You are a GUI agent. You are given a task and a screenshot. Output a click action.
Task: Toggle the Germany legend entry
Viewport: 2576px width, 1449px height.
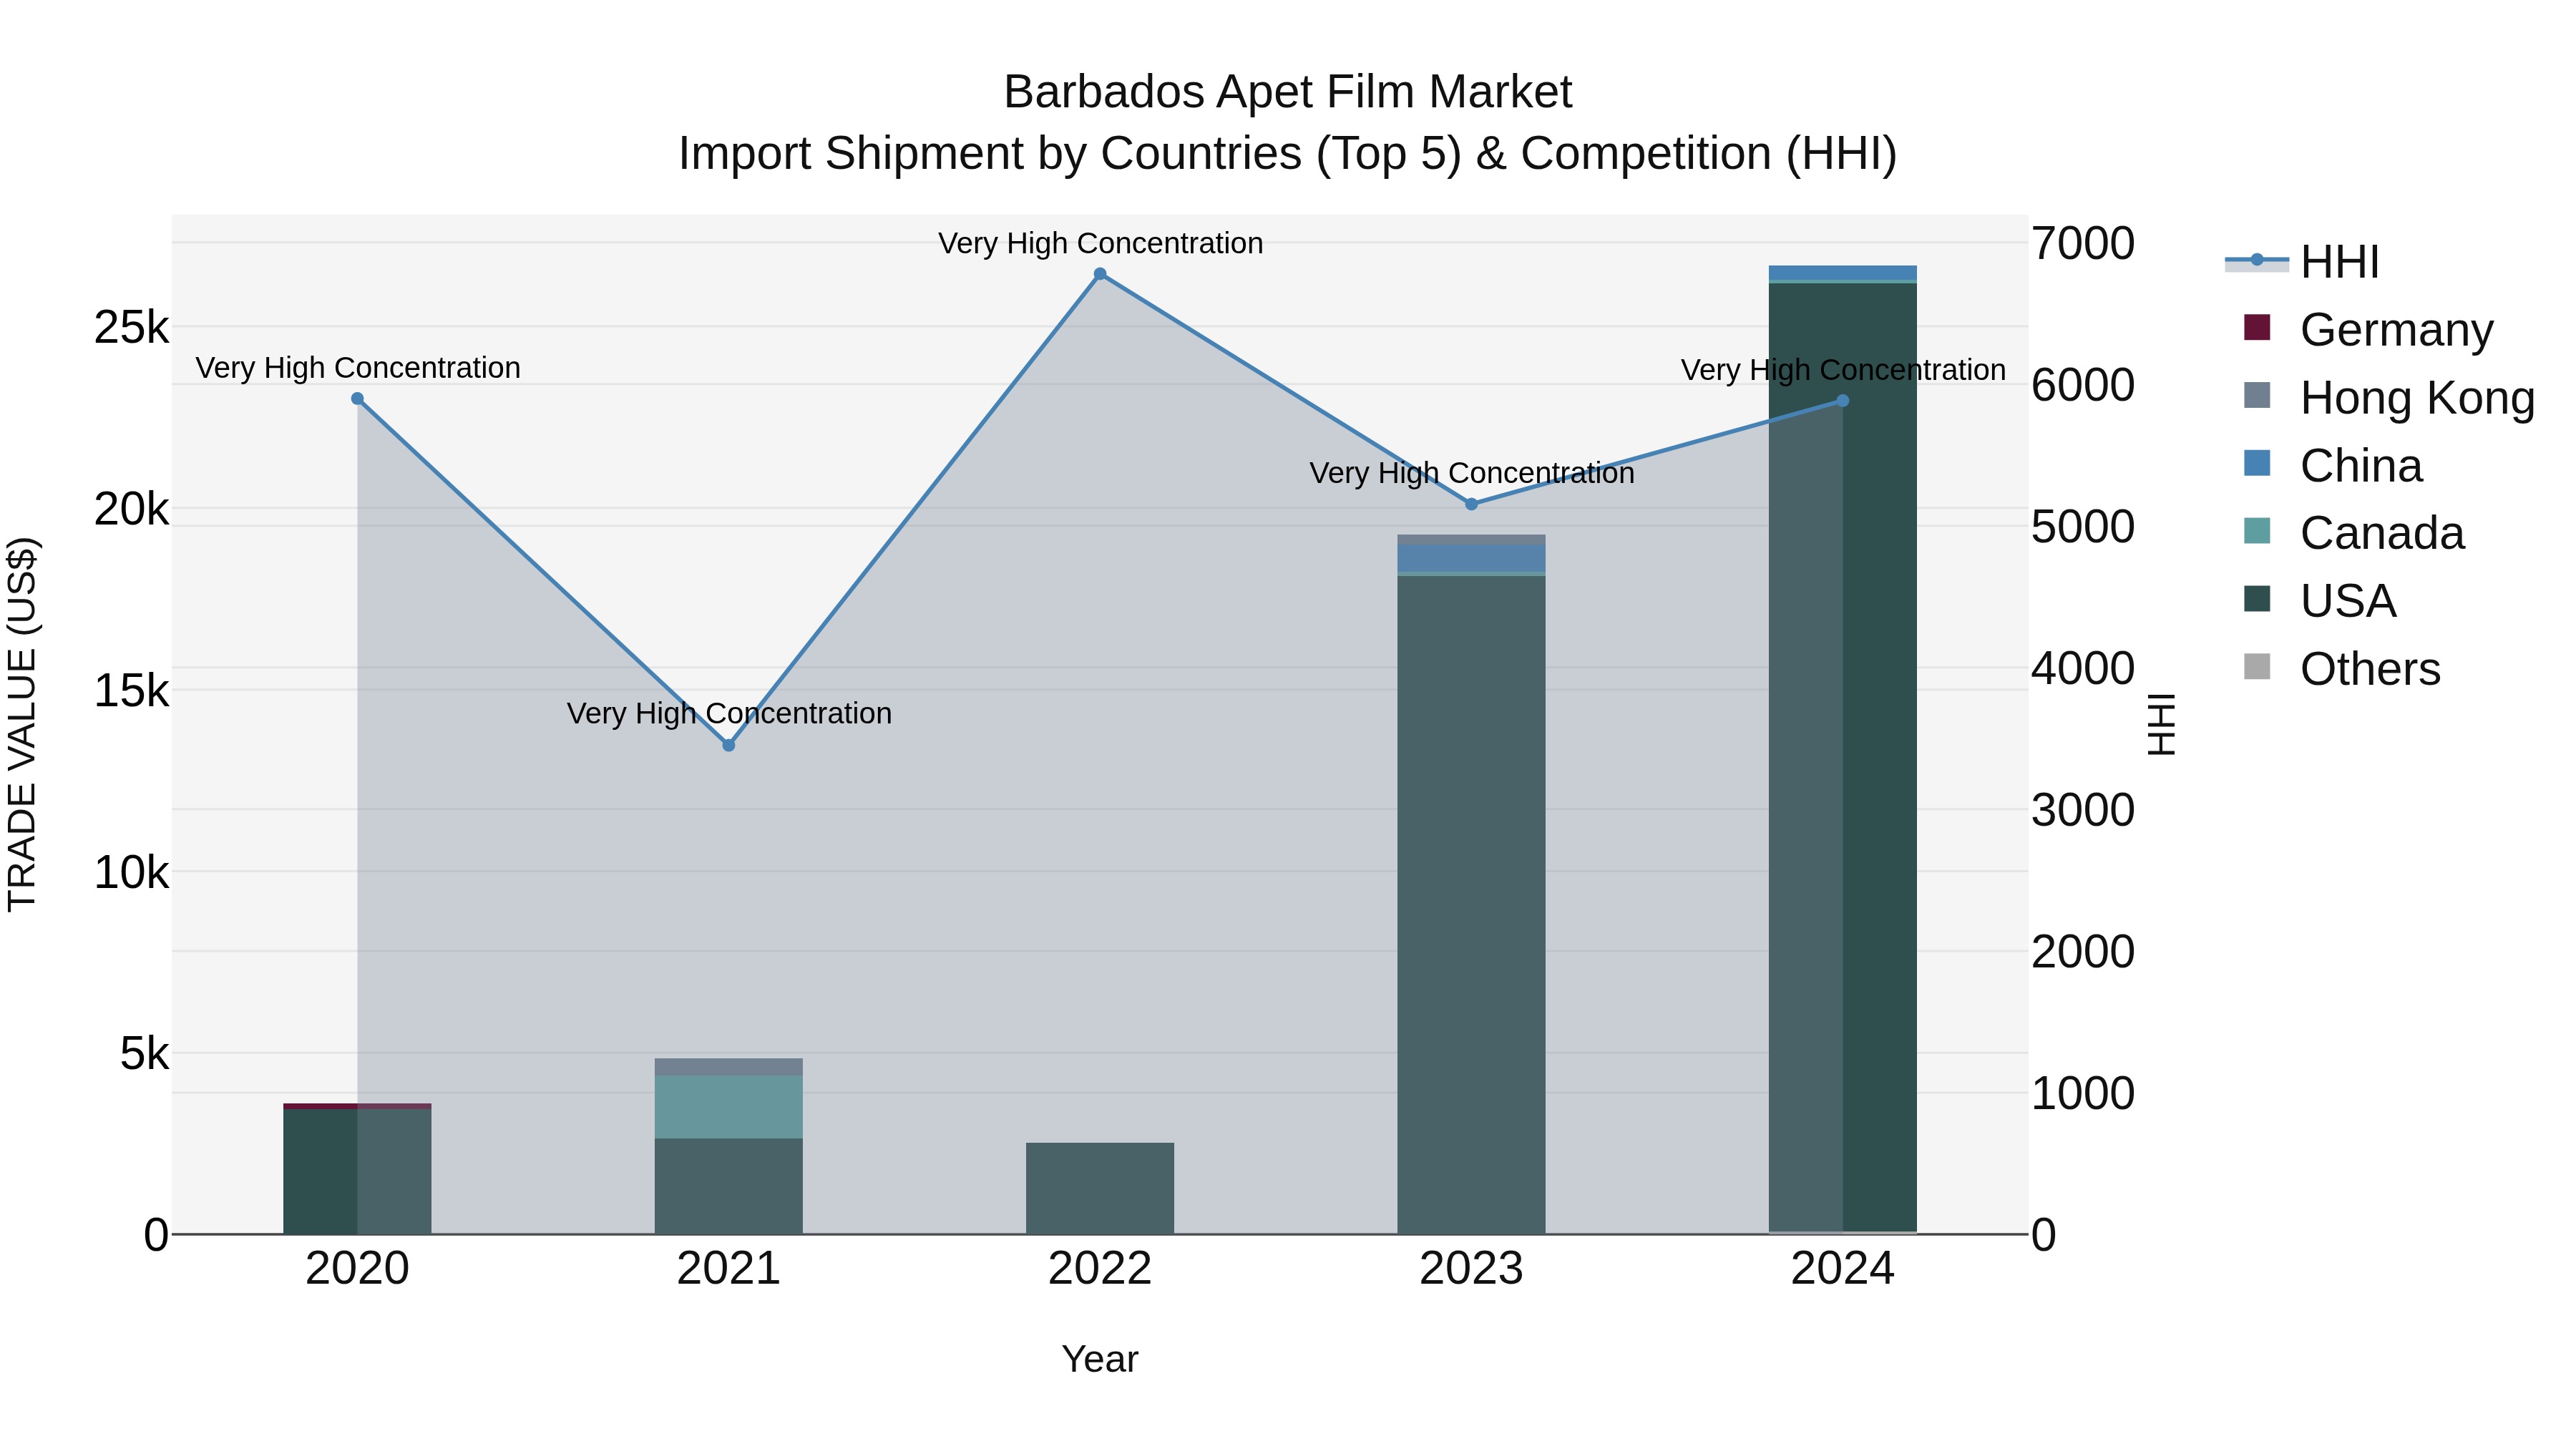point(2369,329)
